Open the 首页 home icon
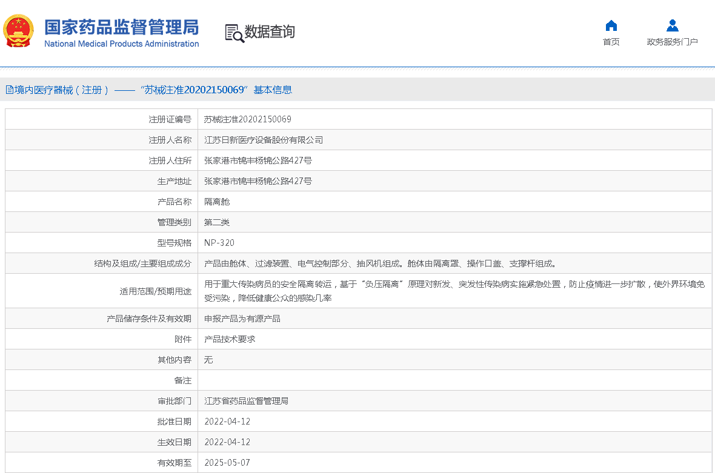 pyautogui.click(x=611, y=25)
